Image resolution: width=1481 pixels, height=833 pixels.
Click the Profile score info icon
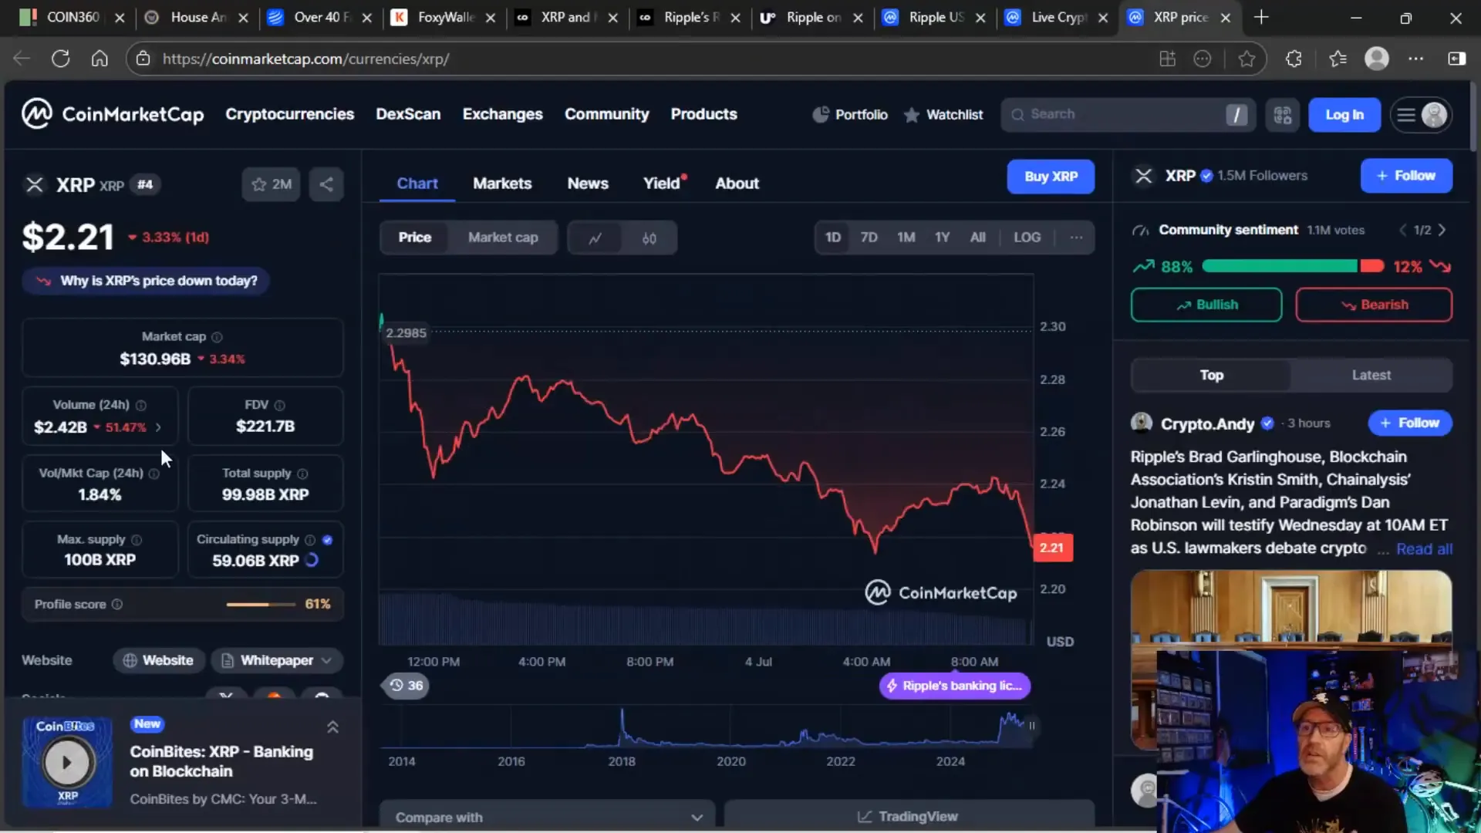coord(117,605)
